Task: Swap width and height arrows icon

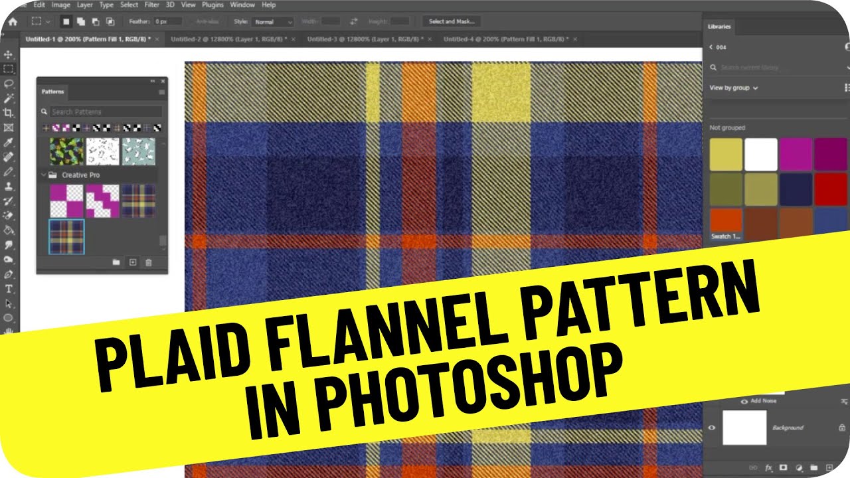Action: [x=353, y=21]
